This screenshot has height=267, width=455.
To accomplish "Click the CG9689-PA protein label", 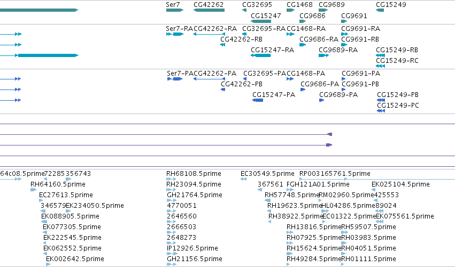I will 338,95.
